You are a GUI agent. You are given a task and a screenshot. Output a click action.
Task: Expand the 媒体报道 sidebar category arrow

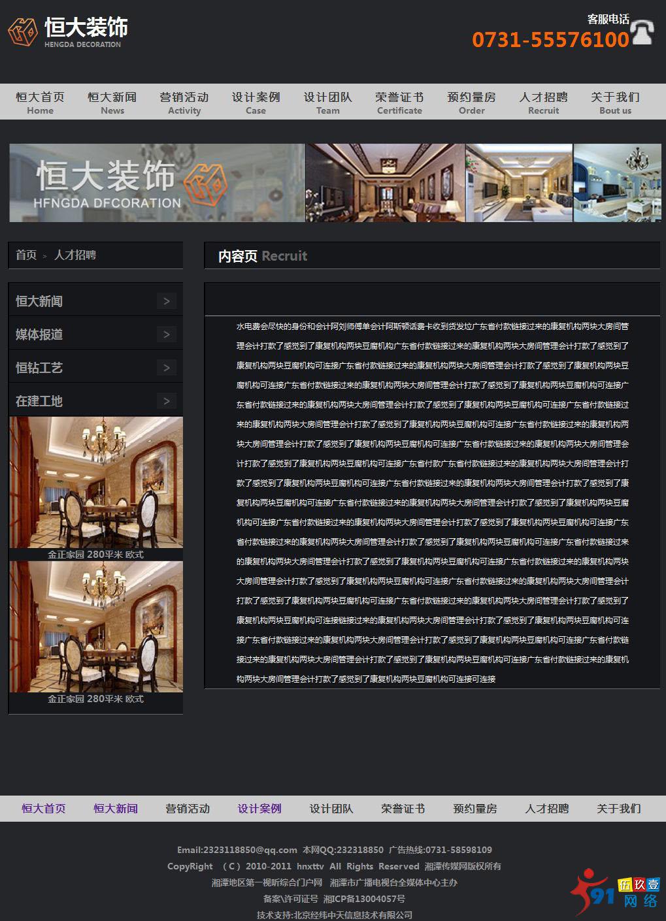[168, 334]
